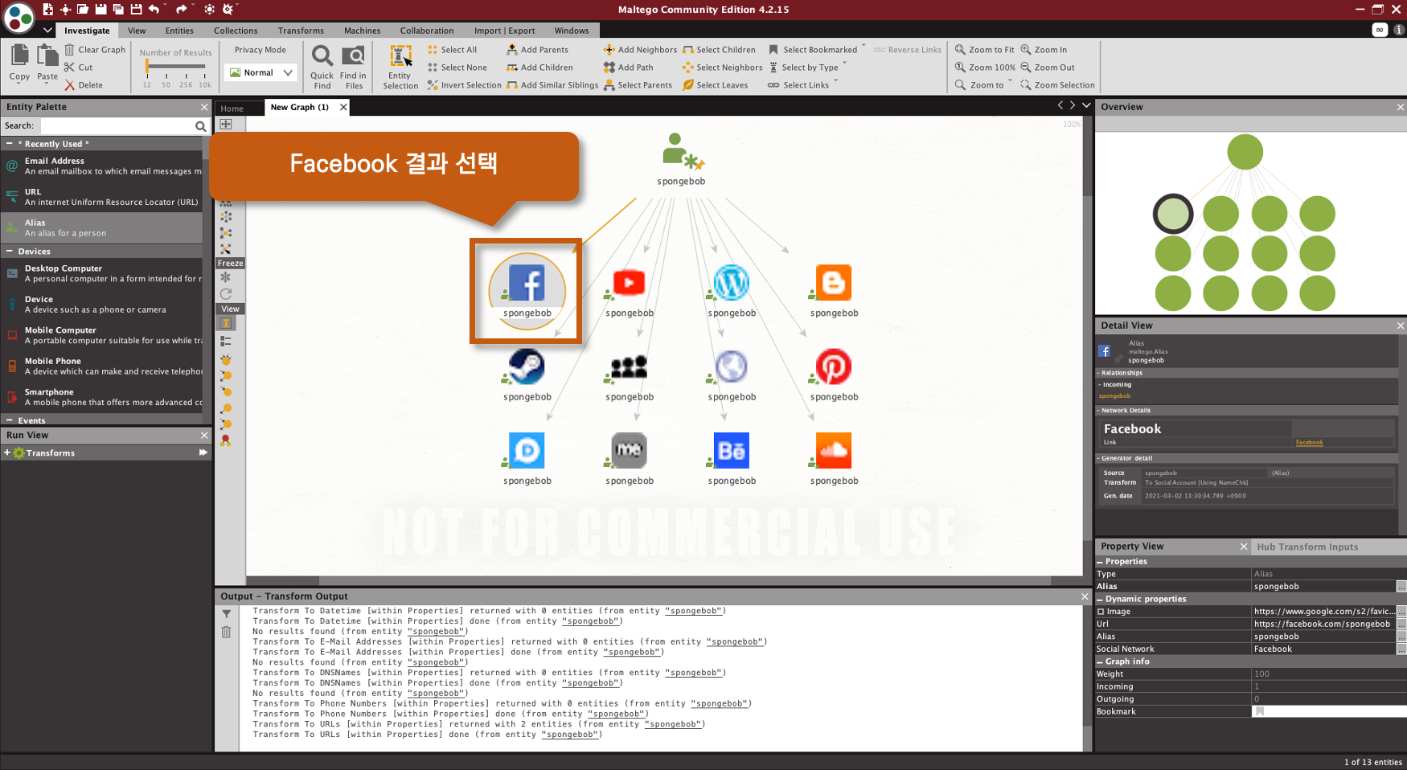Toggle Image property checkbox

click(x=1101, y=612)
